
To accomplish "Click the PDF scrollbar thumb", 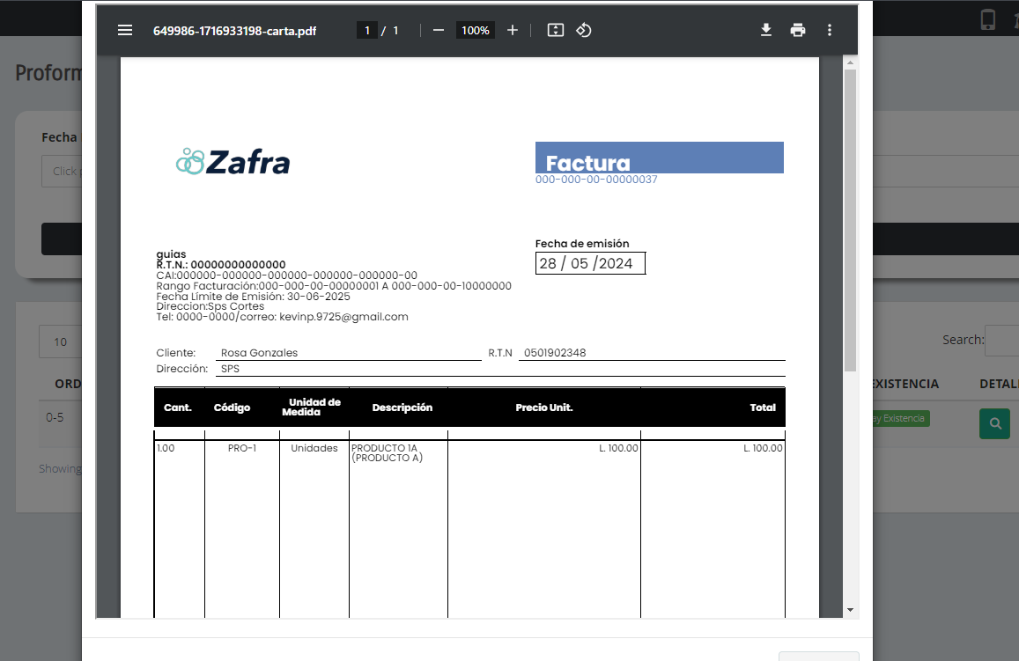I will [849, 221].
